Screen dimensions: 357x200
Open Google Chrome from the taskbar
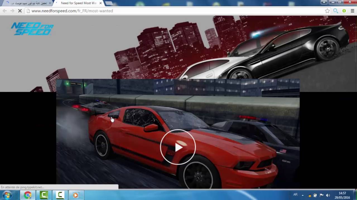point(28,195)
